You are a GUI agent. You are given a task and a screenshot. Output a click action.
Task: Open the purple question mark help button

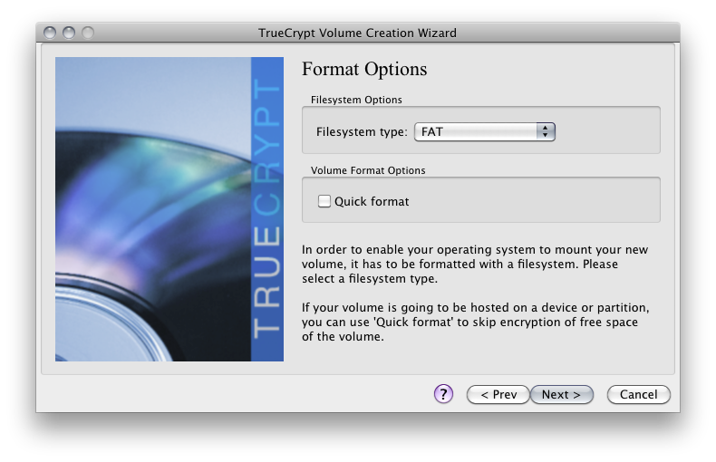pyautogui.click(x=443, y=394)
